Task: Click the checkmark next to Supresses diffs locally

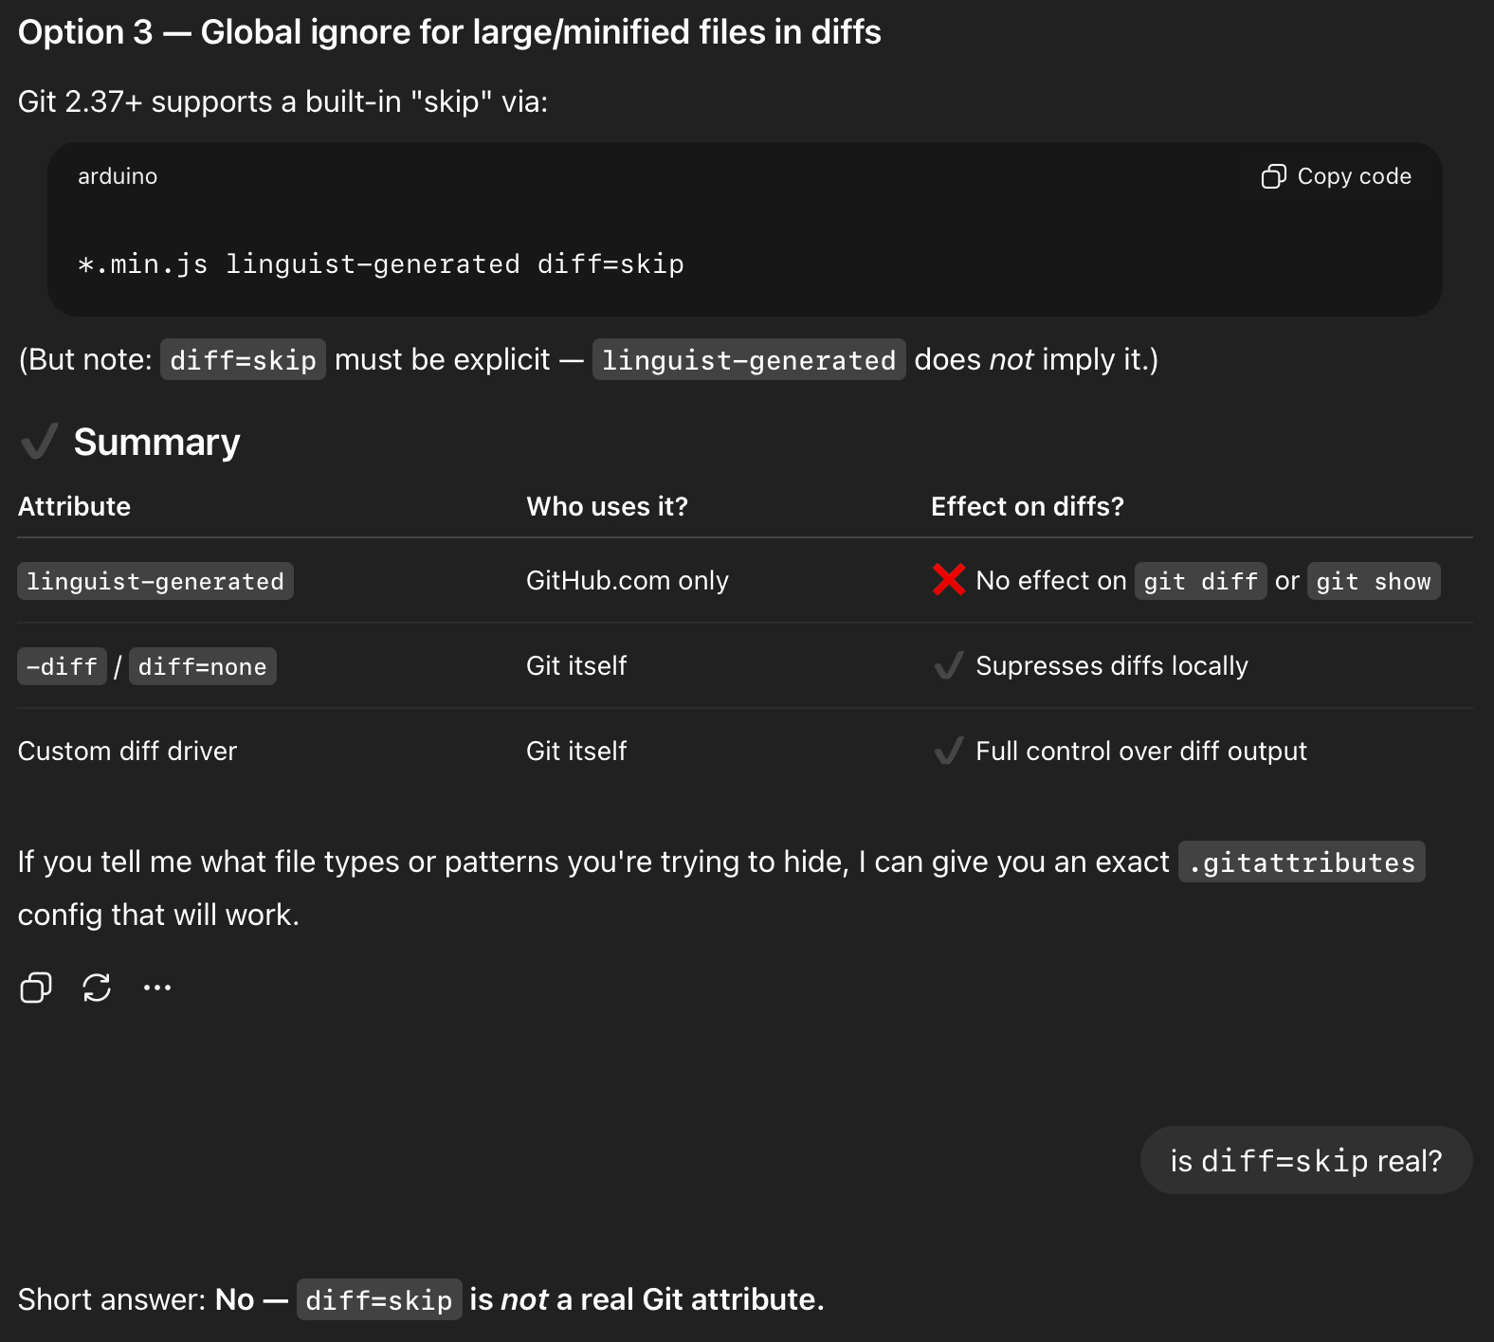Action: click(948, 666)
